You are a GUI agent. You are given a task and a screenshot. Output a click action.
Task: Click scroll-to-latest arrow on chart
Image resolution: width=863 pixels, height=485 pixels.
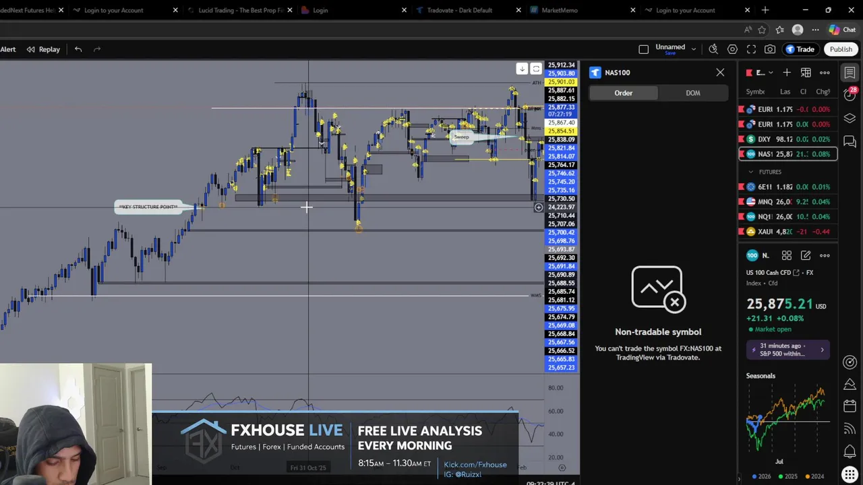522,69
